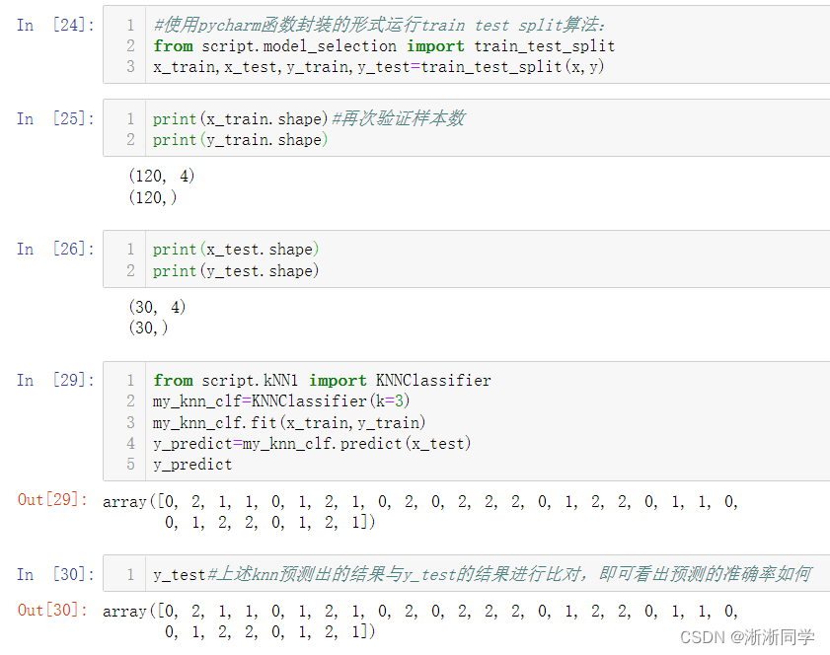Click the Out[29] output prompt
This screenshot has width=830, height=655.
tap(52, 499)
